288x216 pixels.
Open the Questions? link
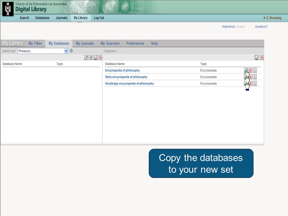point(261,27)
